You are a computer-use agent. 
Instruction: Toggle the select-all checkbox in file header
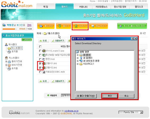click(40, 47)
